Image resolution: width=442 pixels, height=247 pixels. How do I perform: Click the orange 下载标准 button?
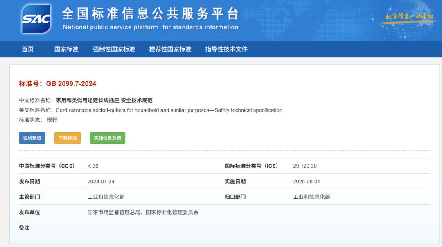pos(68,138)
